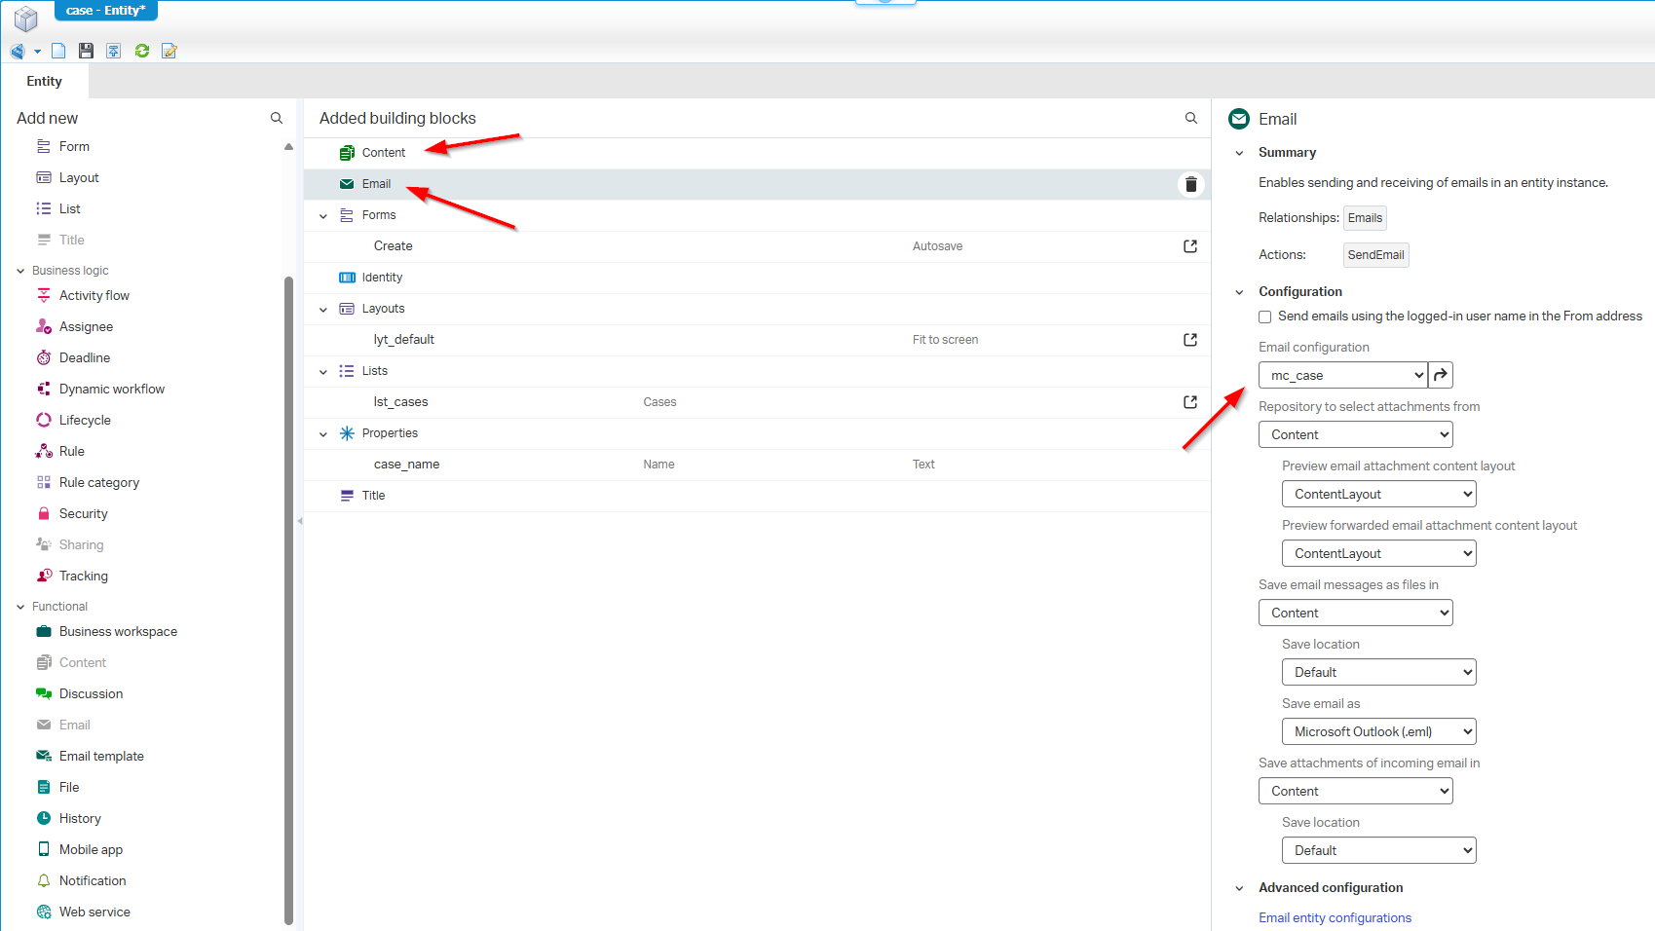Click the green refresh icon in the toolbar

pos(142,51)
